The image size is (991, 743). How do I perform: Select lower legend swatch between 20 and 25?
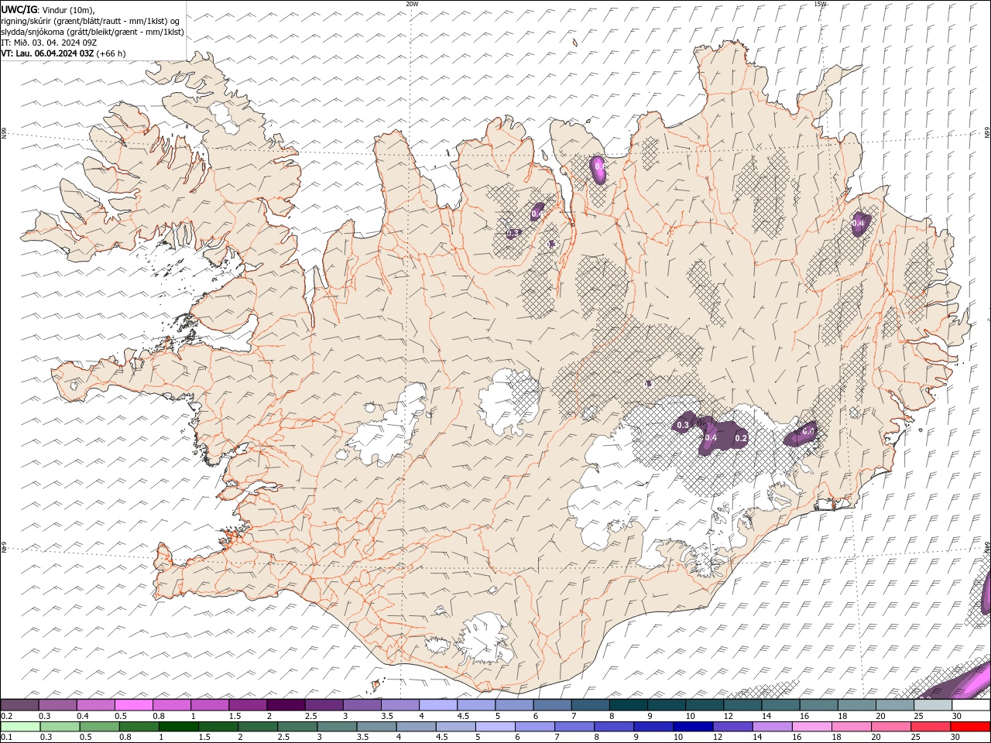click(x=891, y=727)
